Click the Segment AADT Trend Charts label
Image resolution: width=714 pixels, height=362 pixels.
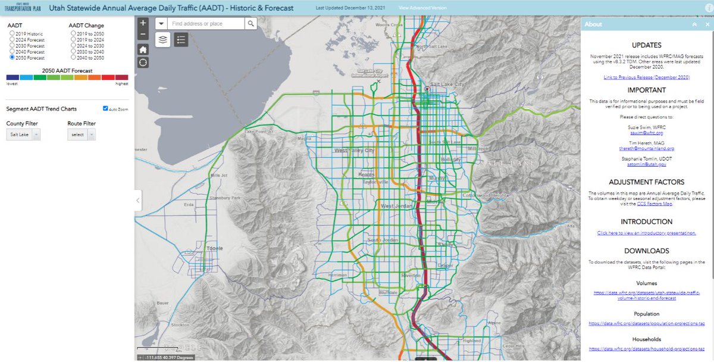tap(41, 109)
